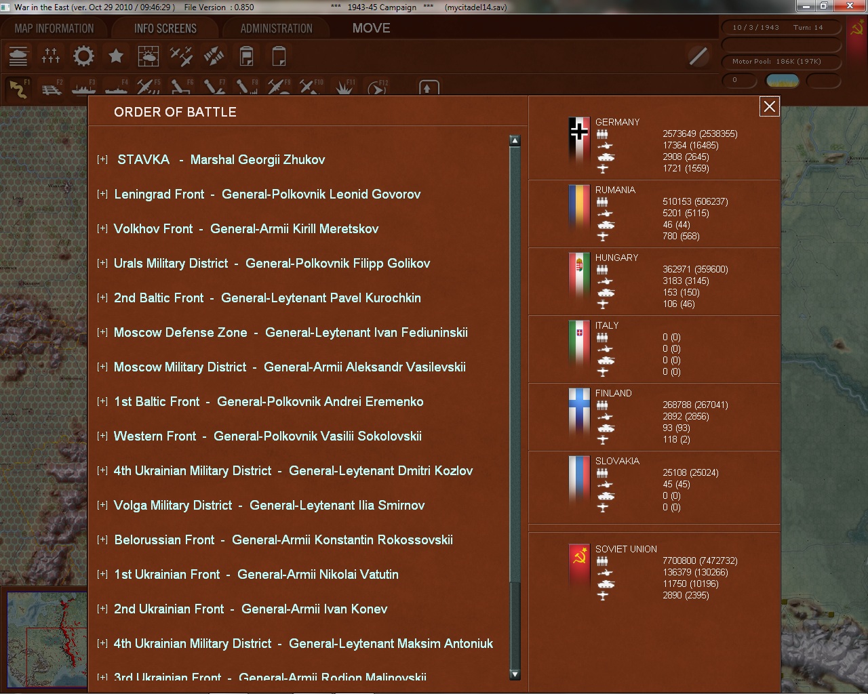Image resolution: width=868 pixels, height=694 pixels.
Task: Expand the Belorussian Front entry
Action: pos(102,539)
